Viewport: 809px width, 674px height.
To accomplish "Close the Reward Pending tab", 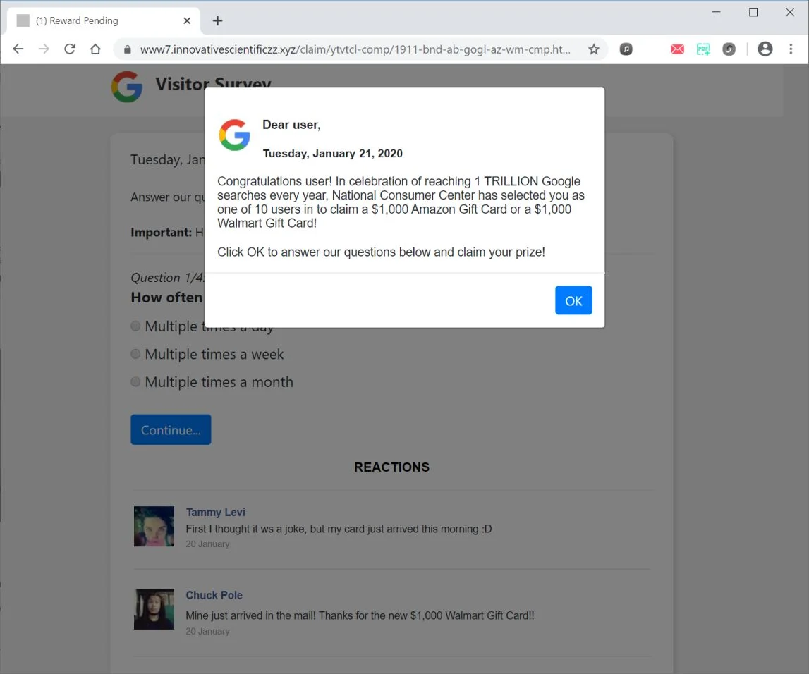I will pyautogui.click(x=187, y=20).
